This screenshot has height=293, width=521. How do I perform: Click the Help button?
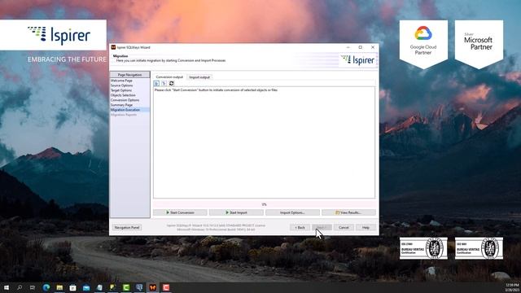tap(366, 228)
